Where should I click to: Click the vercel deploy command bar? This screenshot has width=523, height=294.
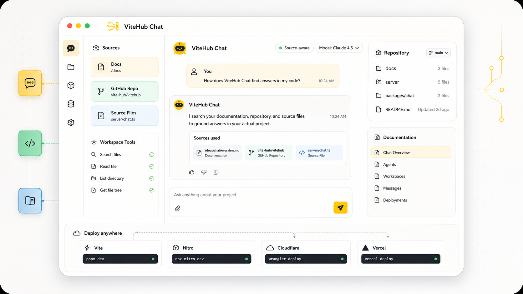pos(401,259)
